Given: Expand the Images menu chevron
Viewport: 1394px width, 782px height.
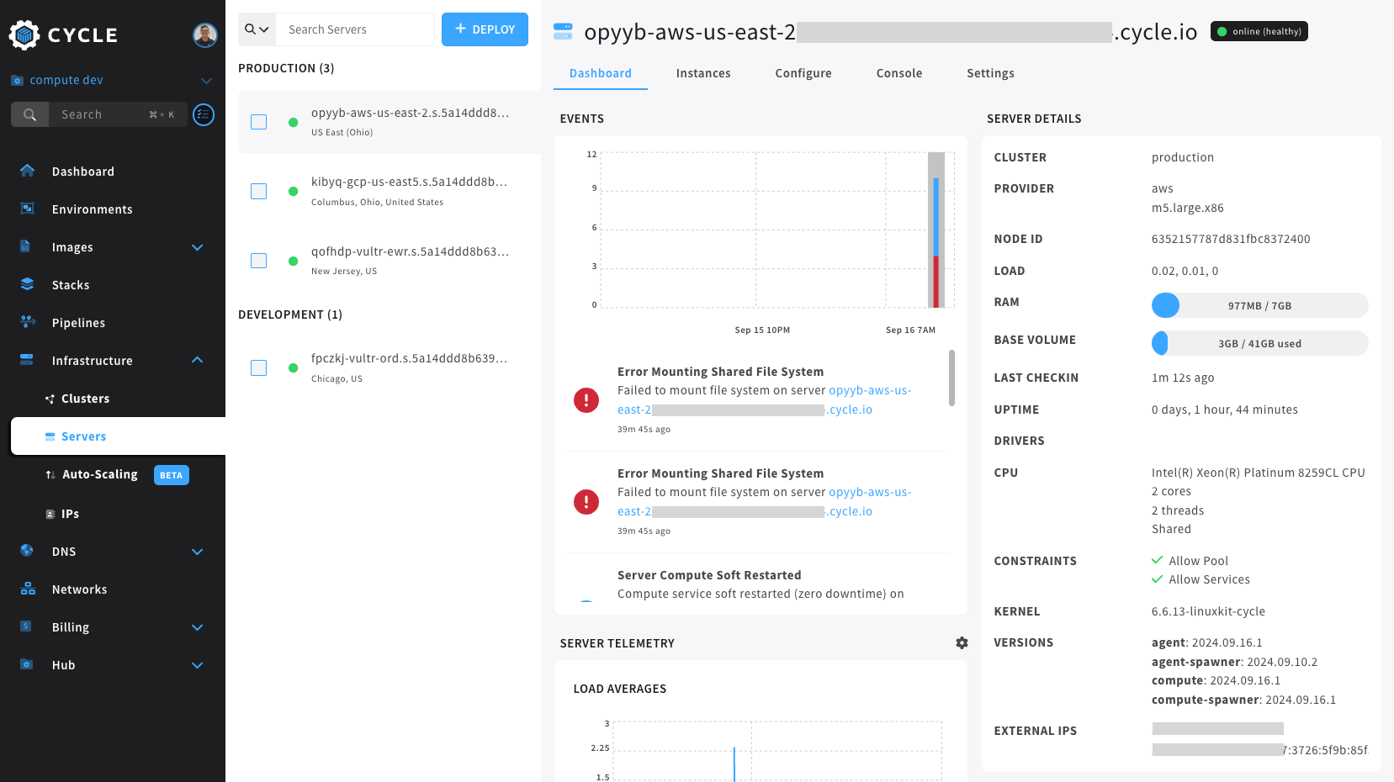Looking at the screenshot, I should tap(198, 247).
